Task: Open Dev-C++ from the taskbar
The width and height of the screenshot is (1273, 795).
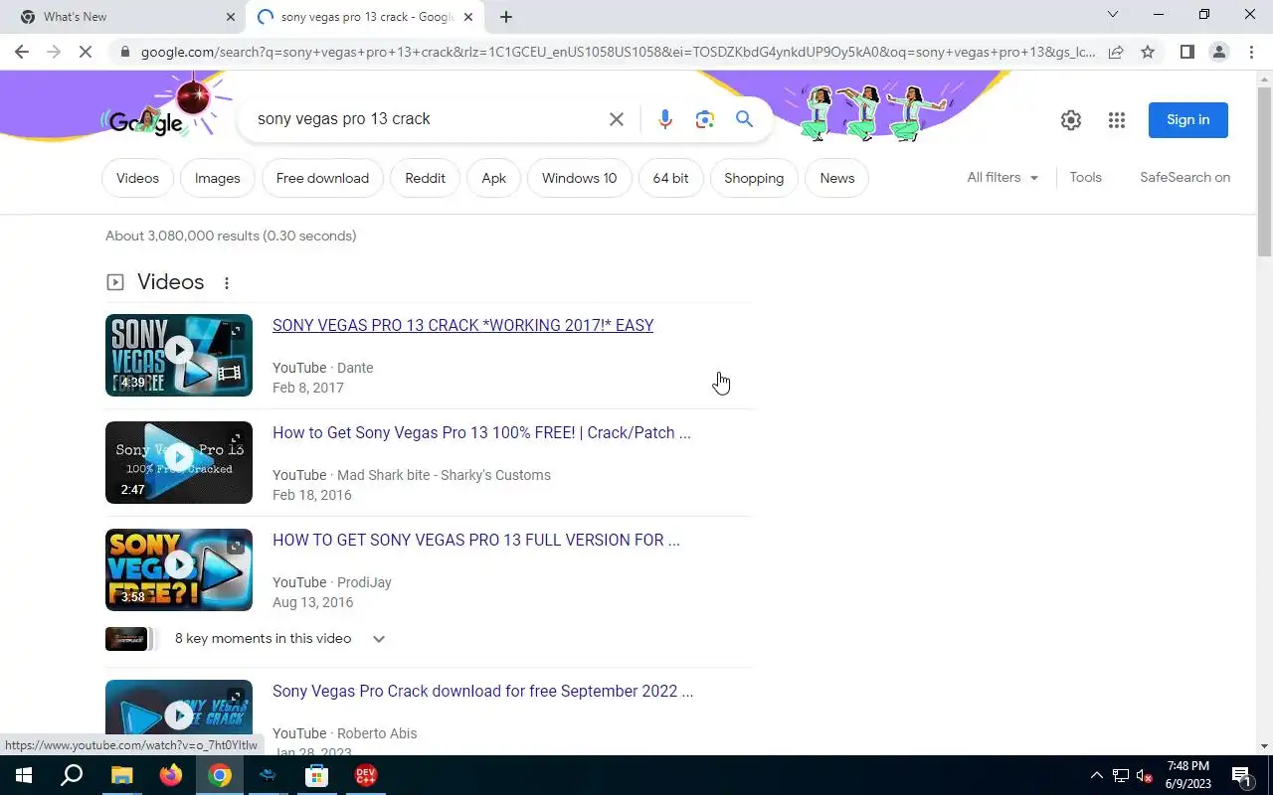Action: point(365,775)
